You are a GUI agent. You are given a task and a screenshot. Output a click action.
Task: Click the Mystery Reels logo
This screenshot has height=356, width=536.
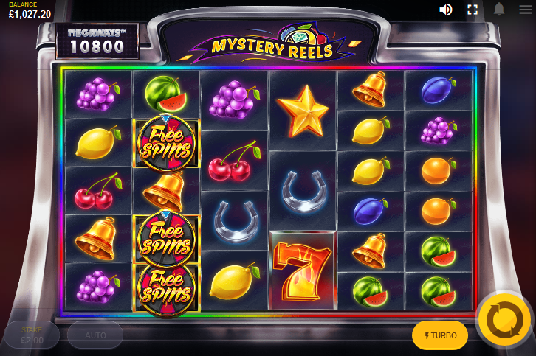272,43
